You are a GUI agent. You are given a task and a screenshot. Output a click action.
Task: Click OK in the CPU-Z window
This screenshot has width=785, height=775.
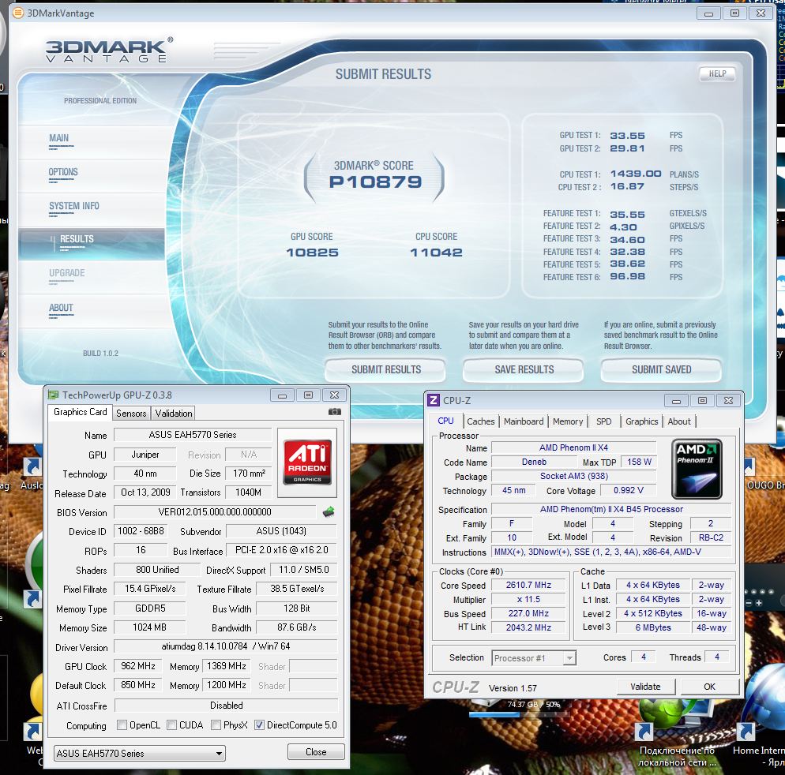pos(709,687)
